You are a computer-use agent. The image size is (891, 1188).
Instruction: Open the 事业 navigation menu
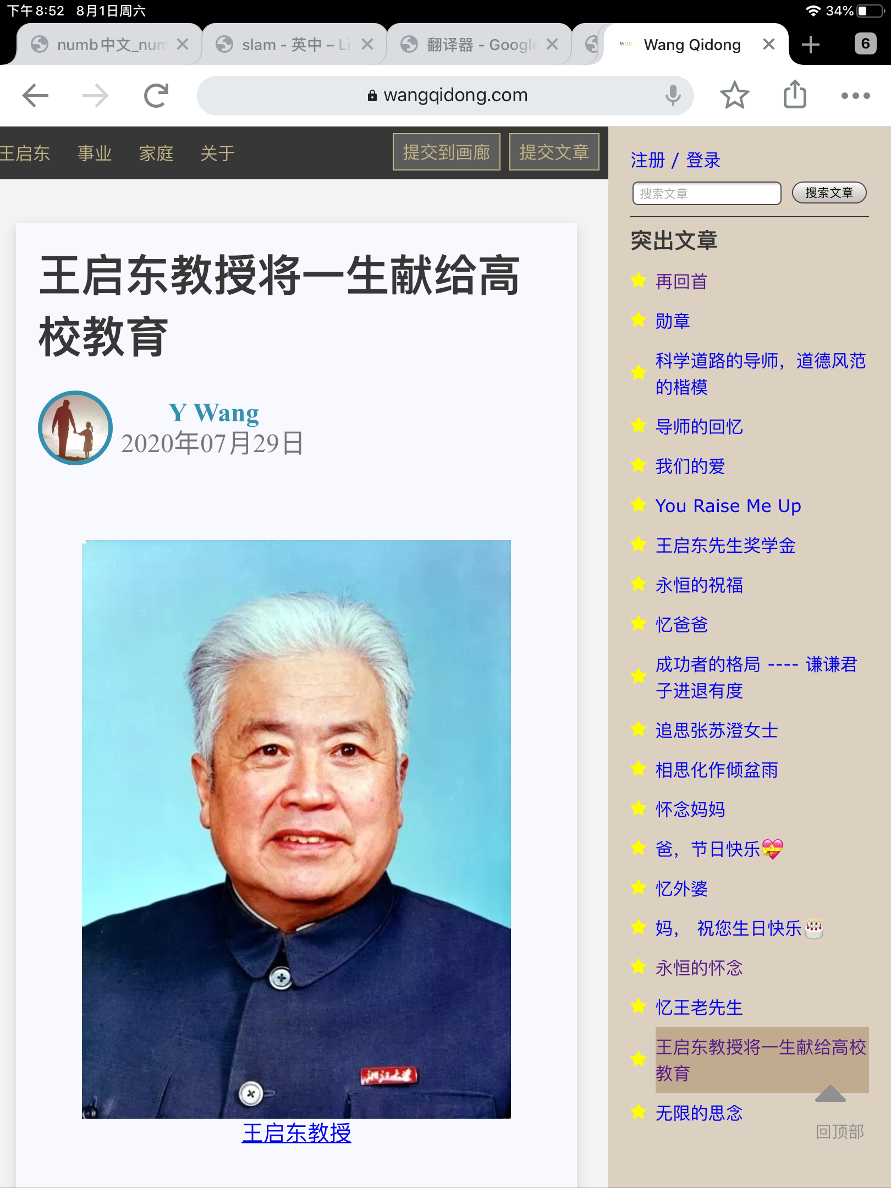pyautogui.click(x=95, y=153)
